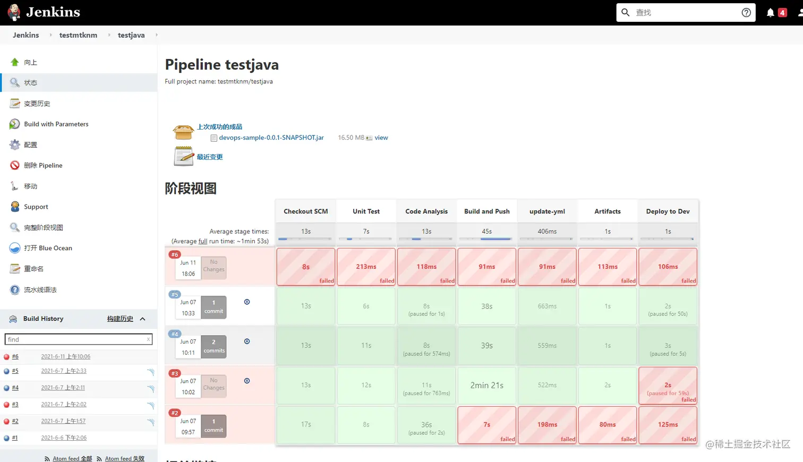Screen dimensions: 803x462
Task: Collapse the Build History chevron
Action: 142,319
